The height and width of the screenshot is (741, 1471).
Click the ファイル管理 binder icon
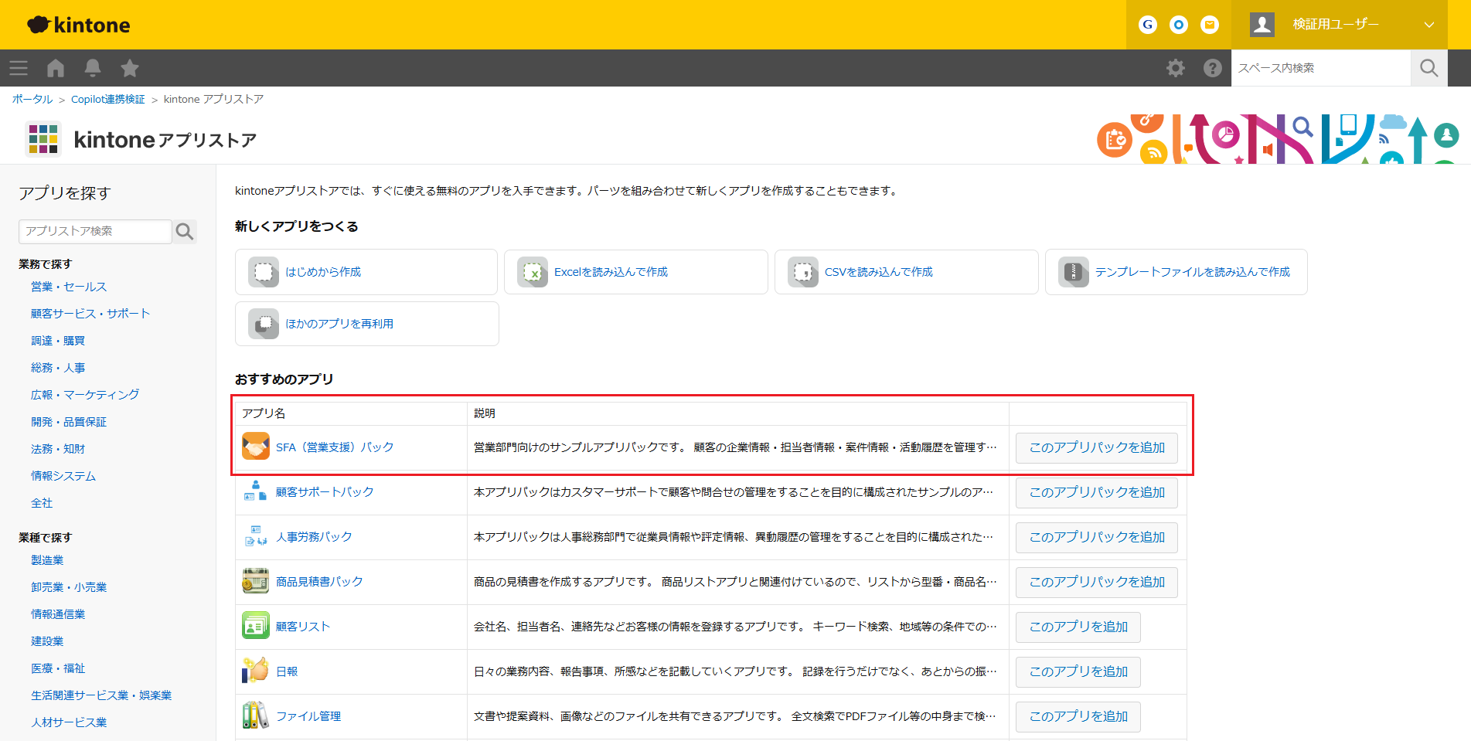(256, 716)
